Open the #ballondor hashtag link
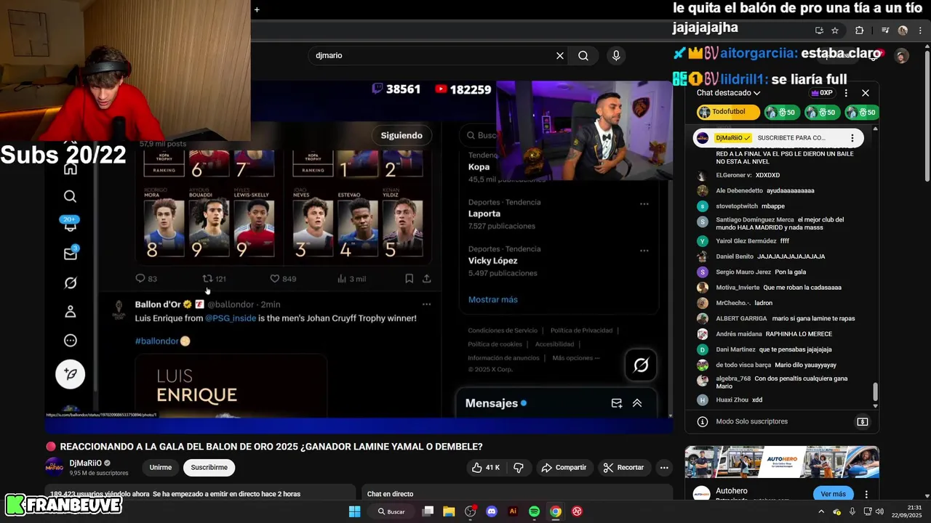This screenshot has width=931, height=523. click(x=156, y=341)
